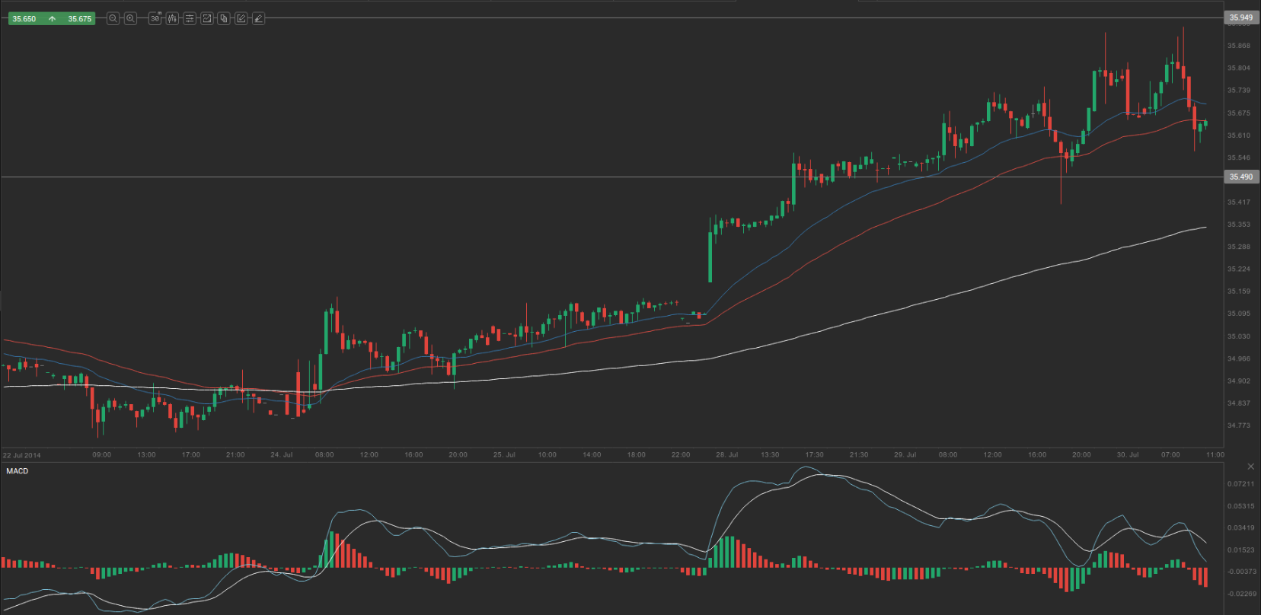Click the 30. Jul date marker
This screenshot has width=1261, height=615.
click(x=1128, y=454)
